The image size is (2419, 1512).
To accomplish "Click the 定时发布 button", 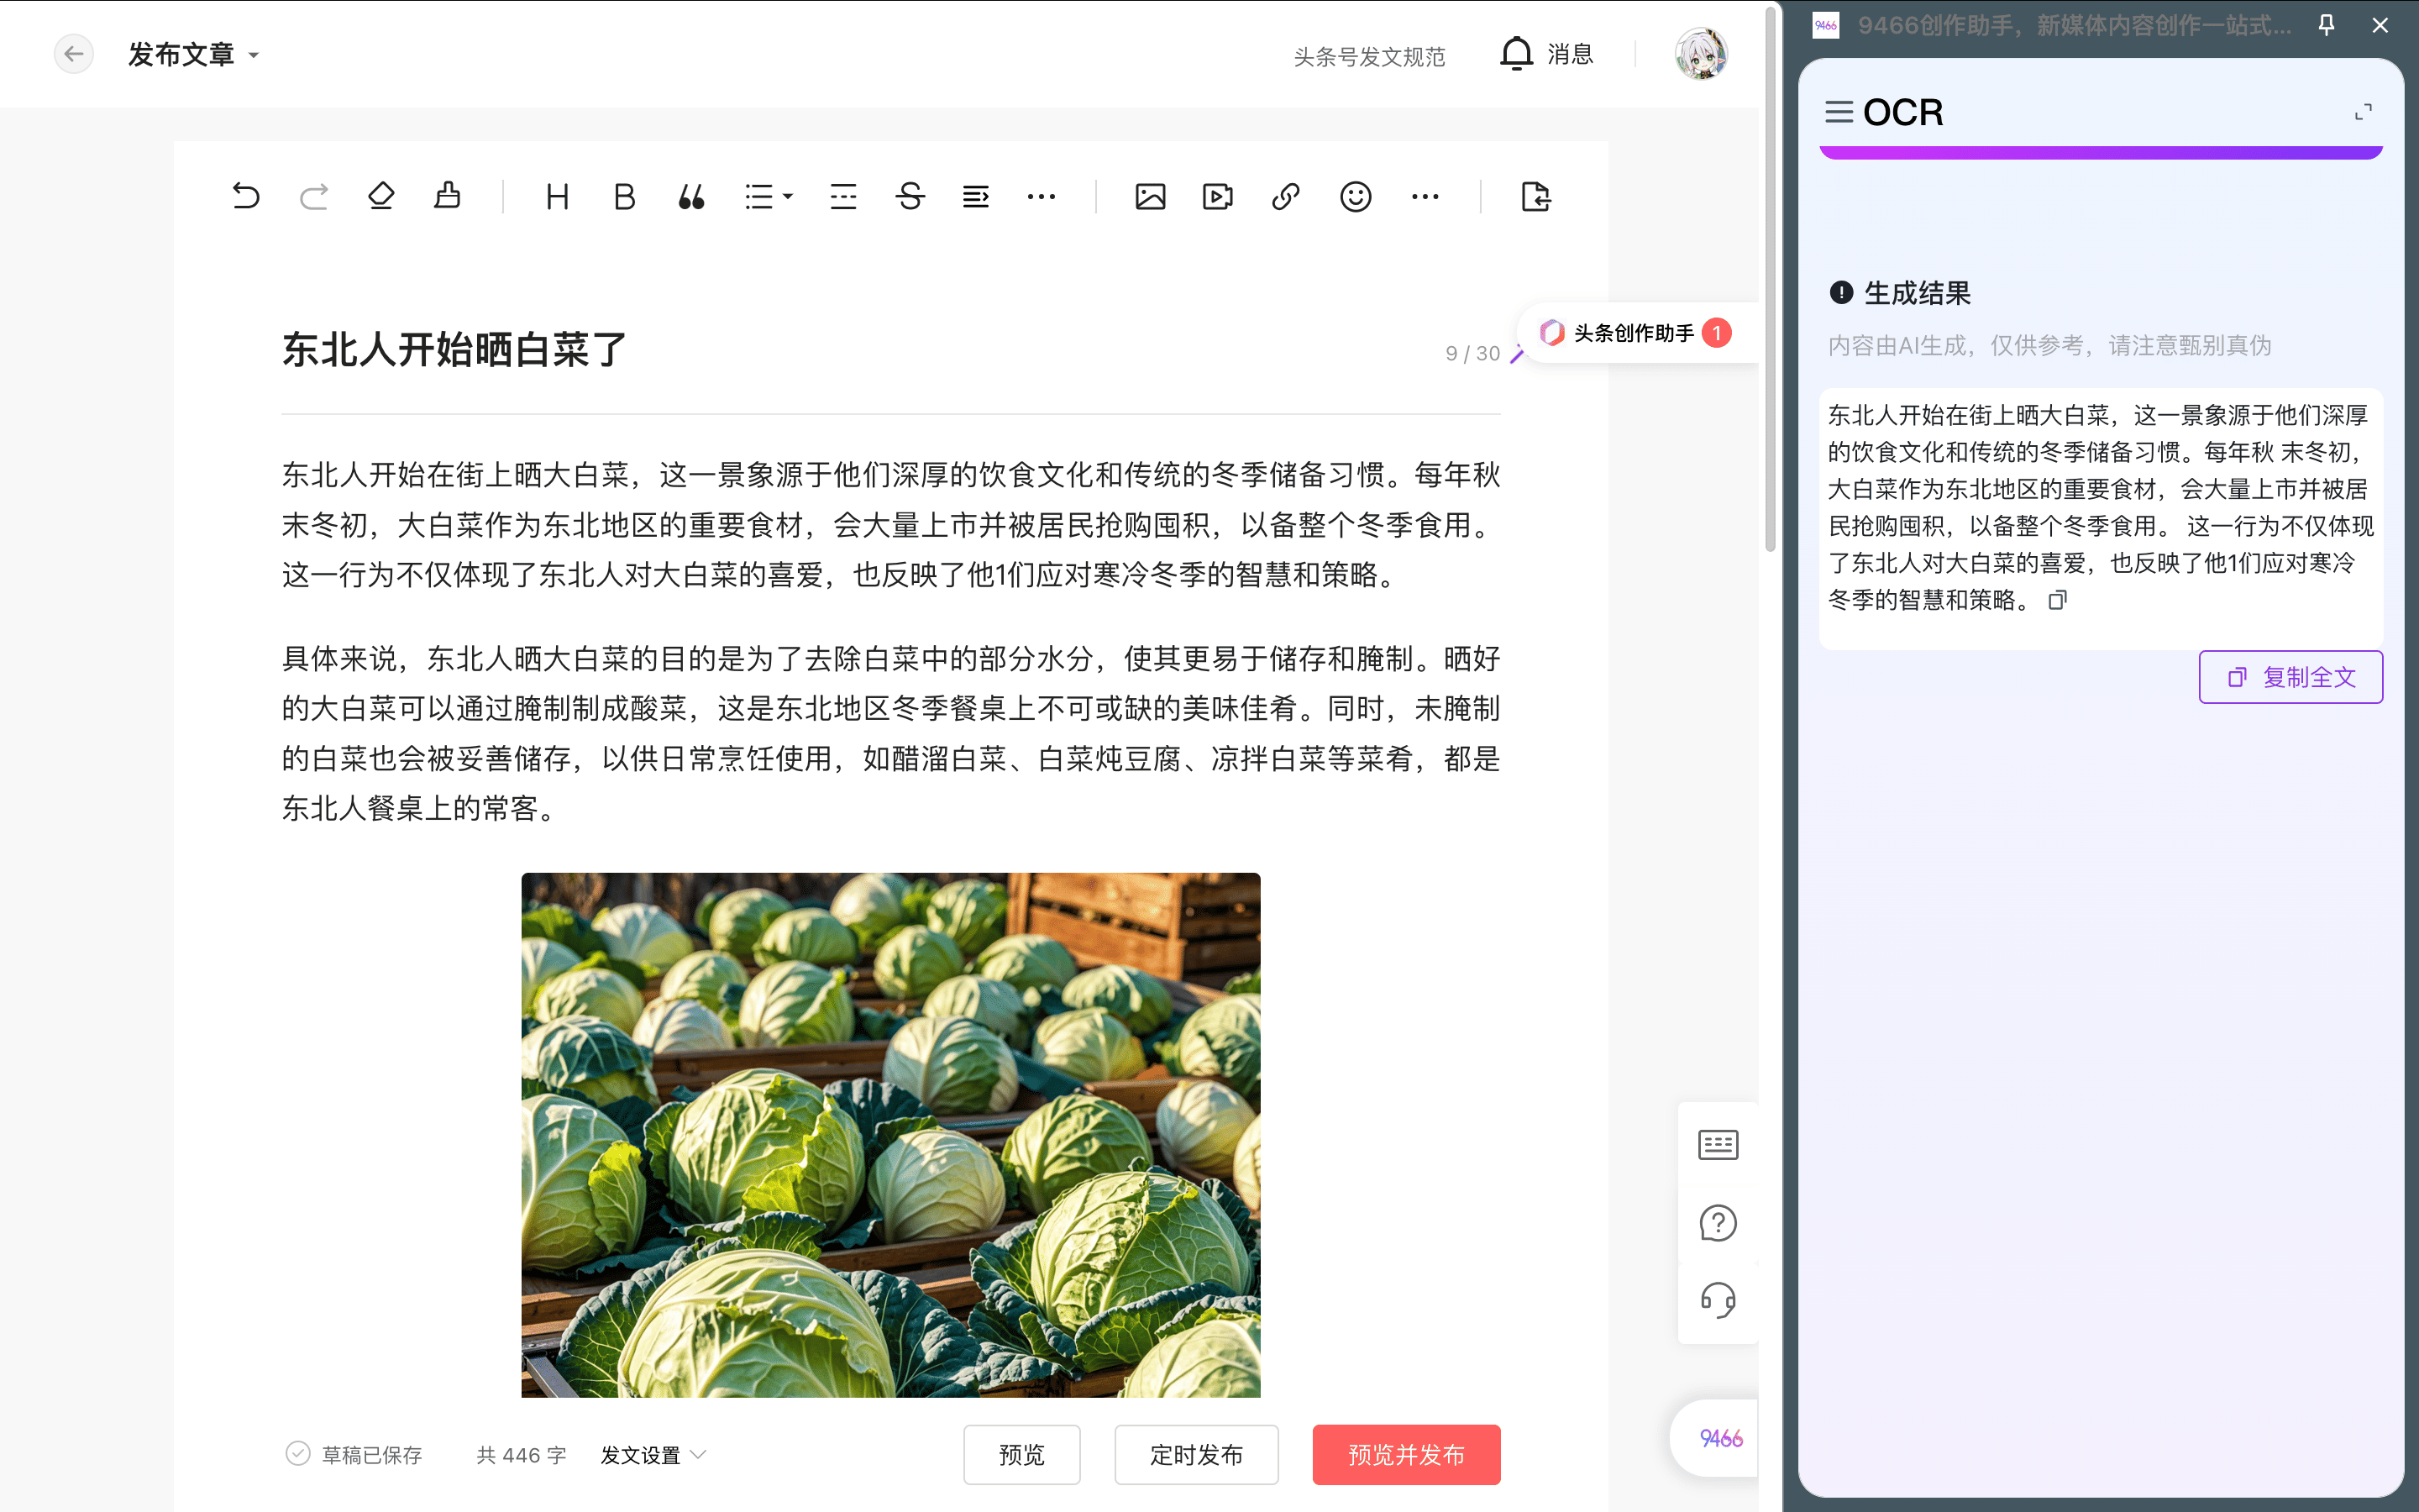I will tap(1197, 1454).
